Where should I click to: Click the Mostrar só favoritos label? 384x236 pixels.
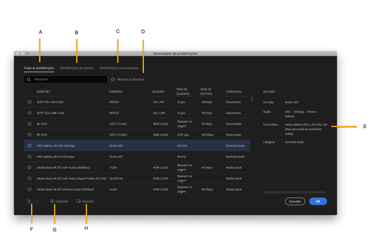pos(131,79)
